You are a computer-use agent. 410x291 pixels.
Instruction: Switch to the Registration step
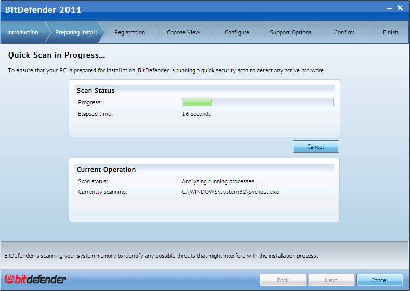click(129, 32)
